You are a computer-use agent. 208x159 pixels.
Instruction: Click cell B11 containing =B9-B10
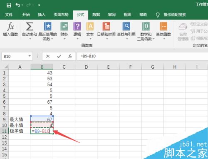tap(42, 131)
